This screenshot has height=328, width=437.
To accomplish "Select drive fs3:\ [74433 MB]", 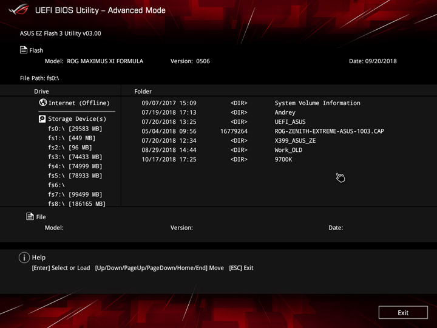I will pyautogui.click(x=75, y=157).
